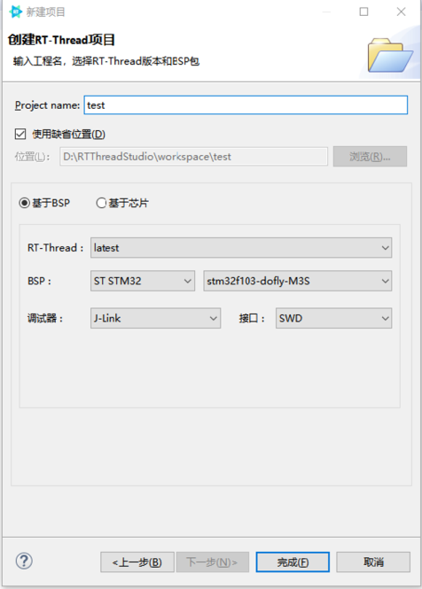Open the stm32f103-dofly-M3S board dropdown
Screen dimensions: 422x589
point(298,281)
